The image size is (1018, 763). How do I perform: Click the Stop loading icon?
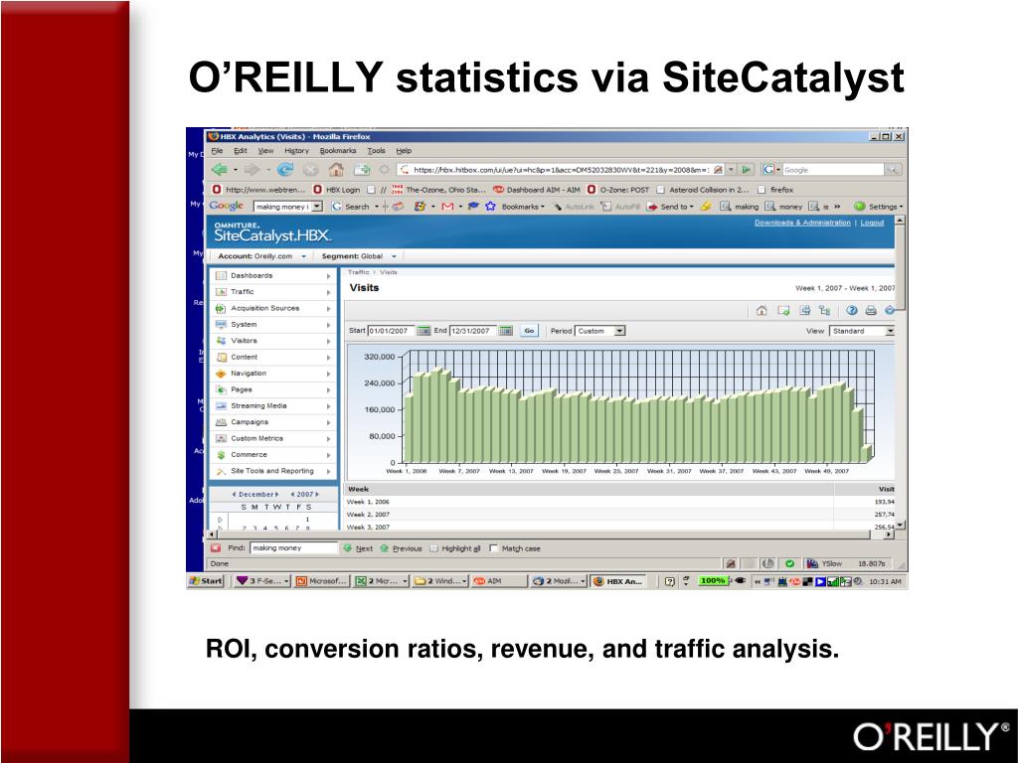310,170
